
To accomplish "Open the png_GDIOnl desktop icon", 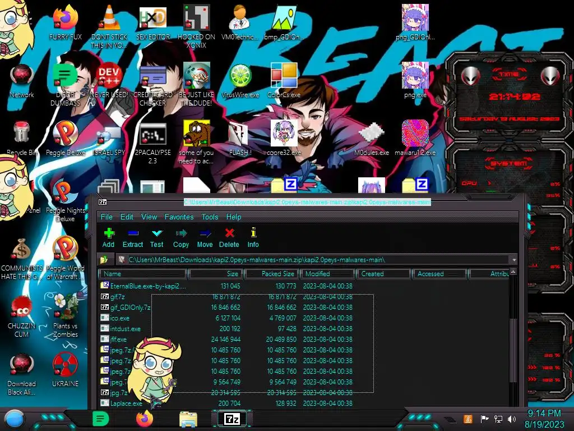I will [x=415, y=22].
